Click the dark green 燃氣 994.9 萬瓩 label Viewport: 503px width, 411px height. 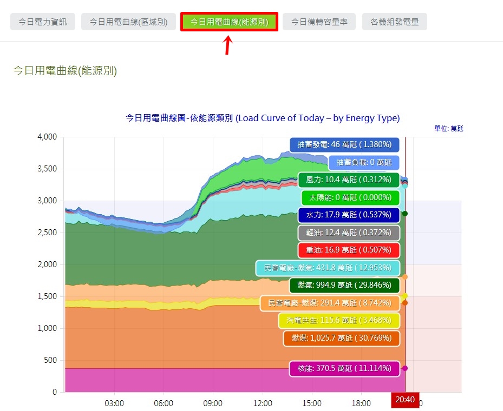coord(344,285)
